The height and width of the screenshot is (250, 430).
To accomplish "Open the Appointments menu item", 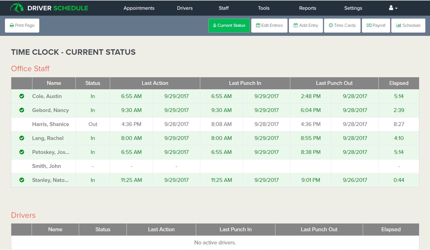I will tap(139, 8).
